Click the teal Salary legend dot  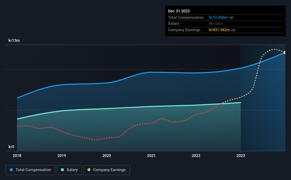tap(62, 170)
